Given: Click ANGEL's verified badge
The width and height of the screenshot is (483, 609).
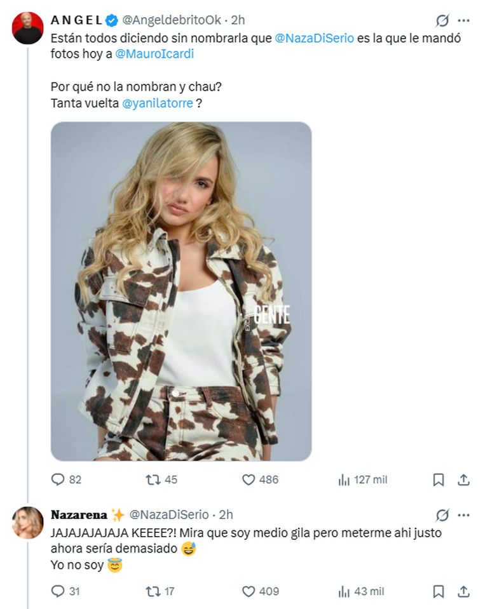Looking at the screenshot, I should [x=113, y=20].
